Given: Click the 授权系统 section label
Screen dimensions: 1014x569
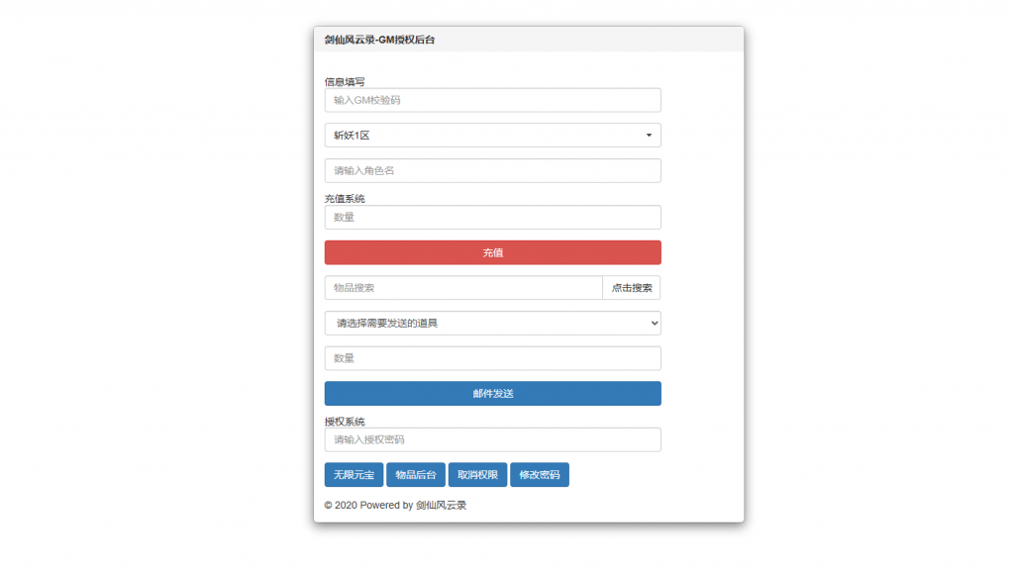Looking at the screenshot, I should [345, 422].
